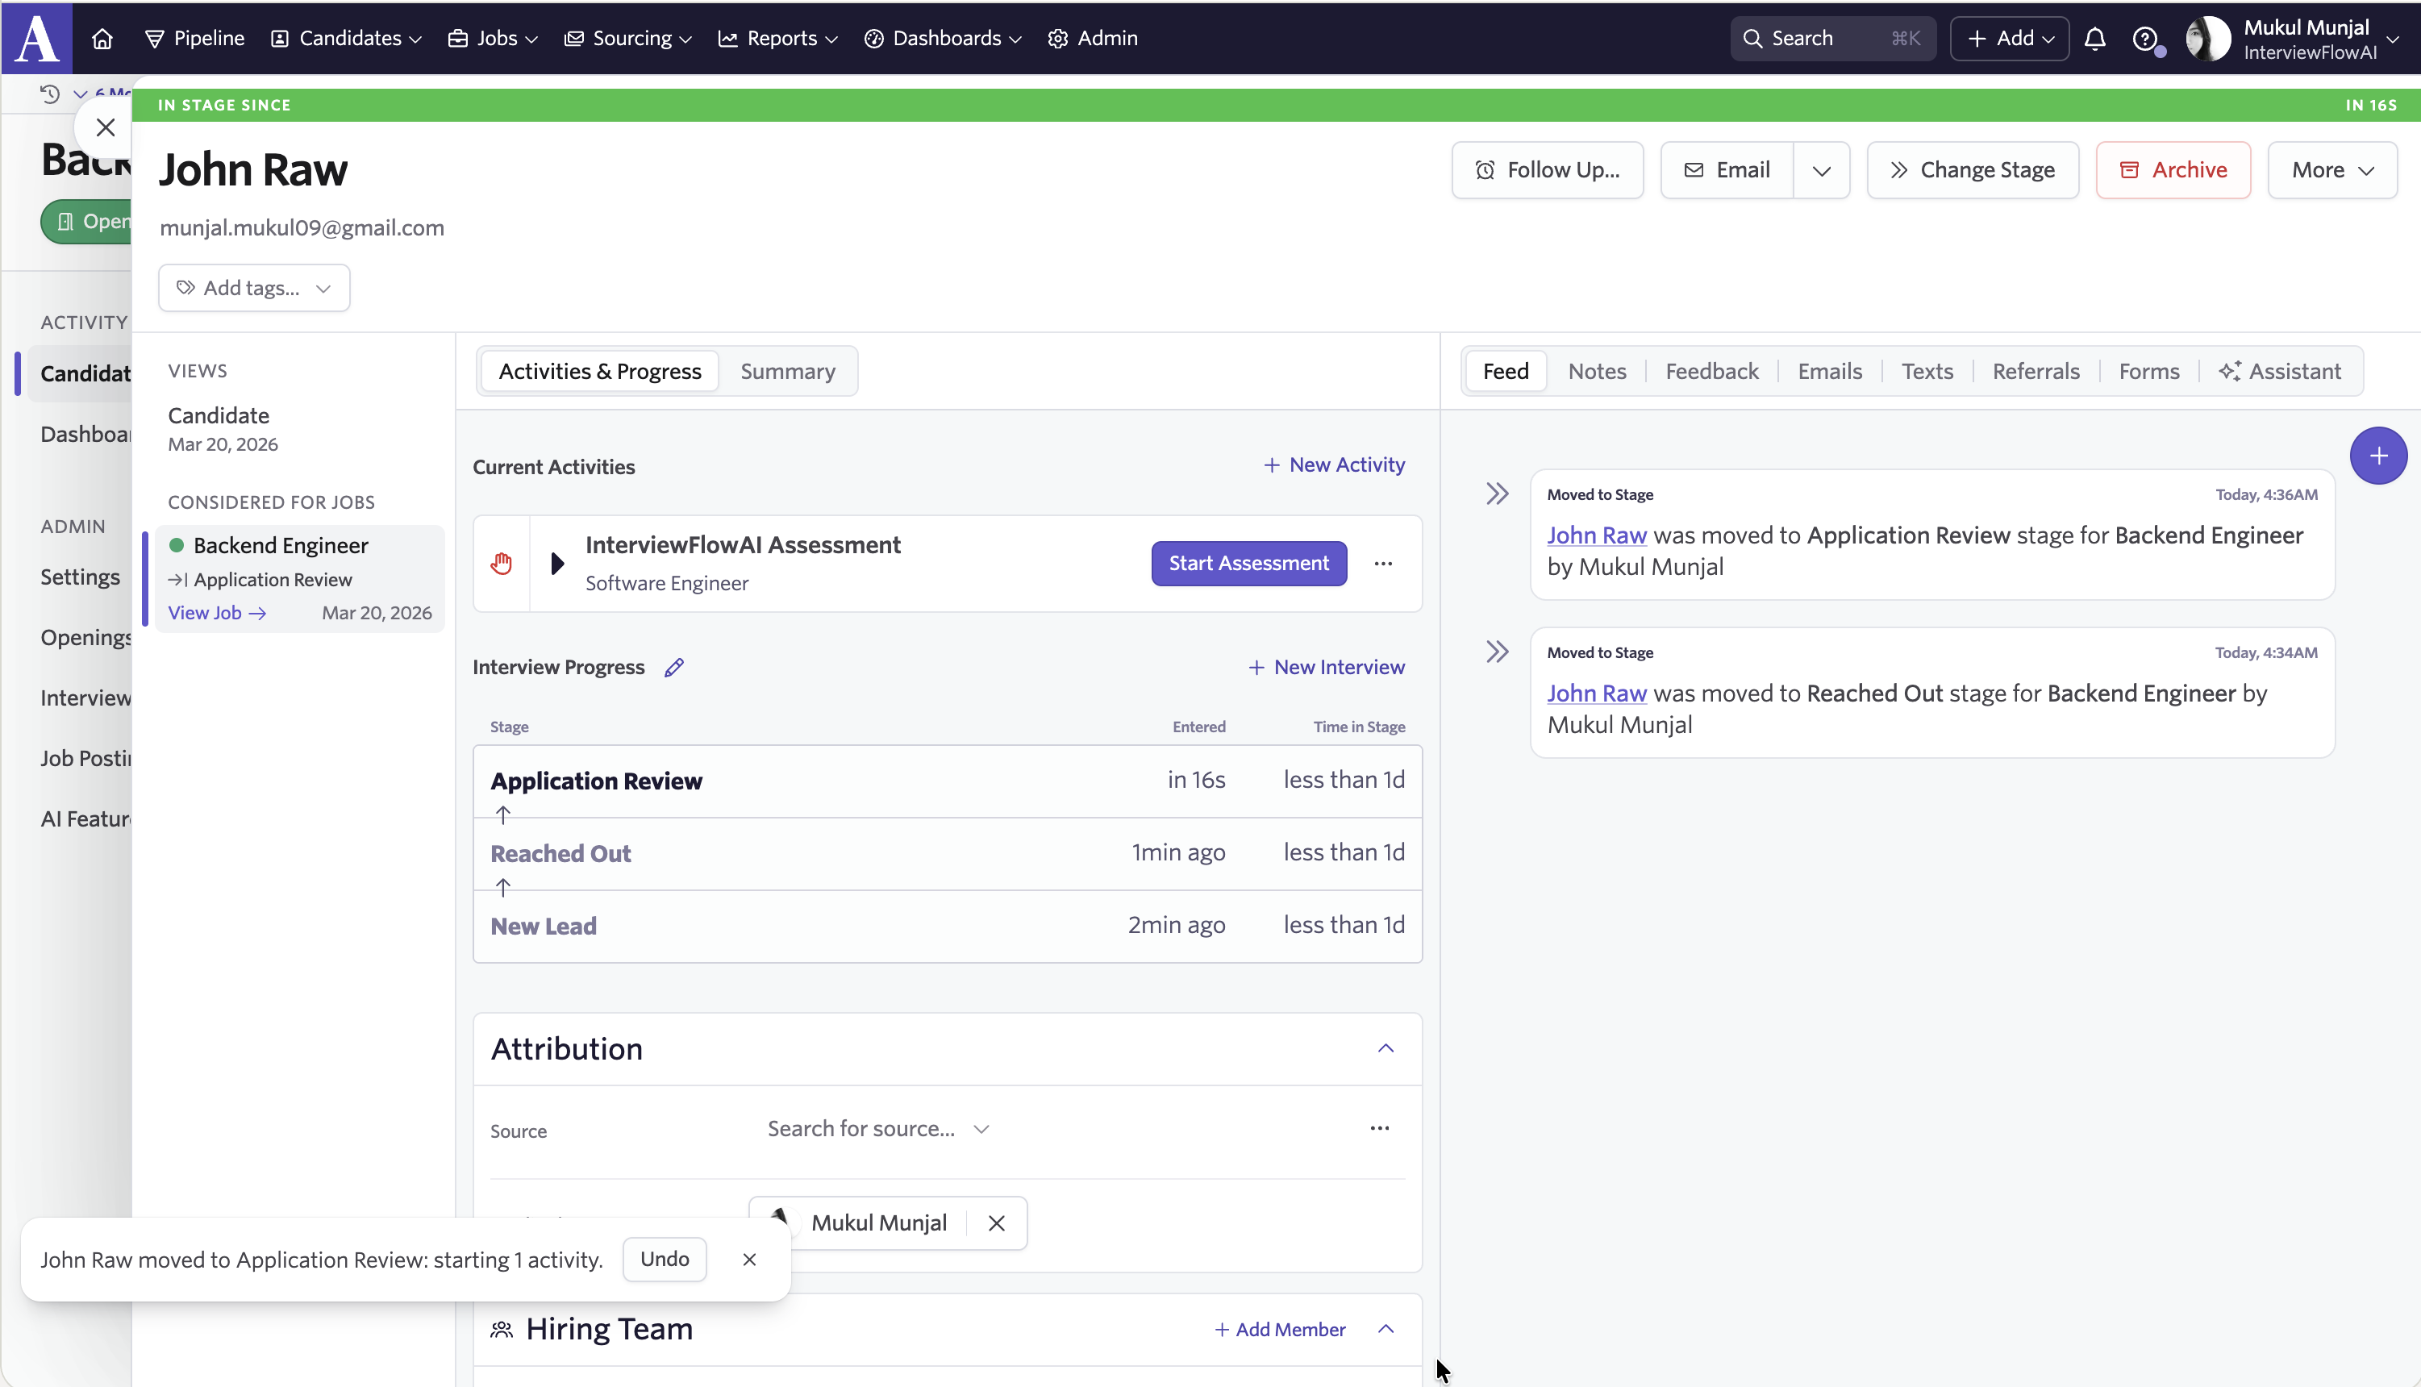Close the candidate panel with X
2421x1387 pixels.
106,127
